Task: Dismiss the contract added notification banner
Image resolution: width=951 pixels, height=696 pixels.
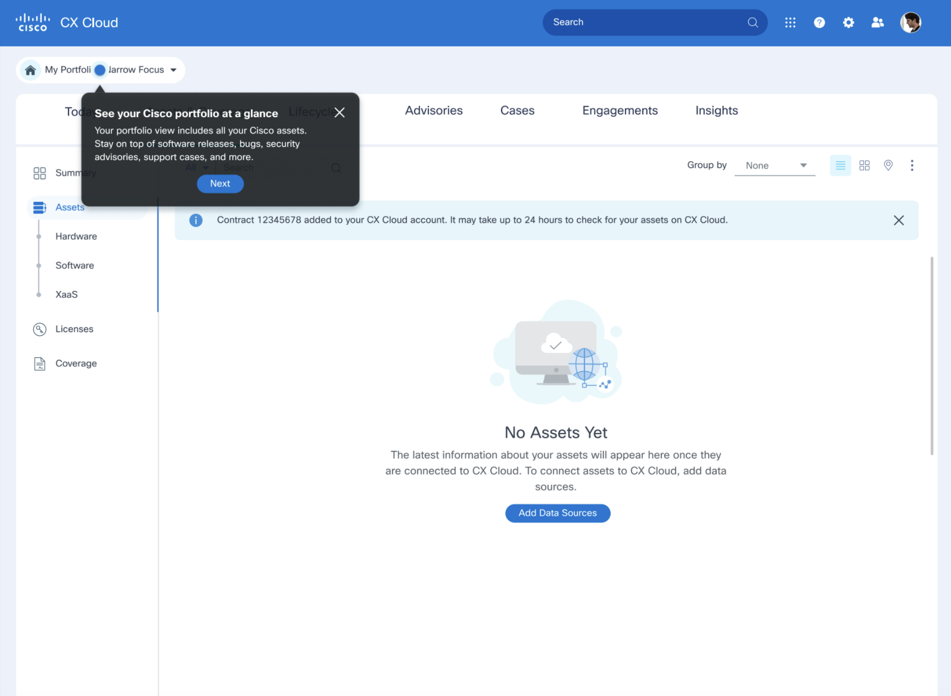Action: pos(899,220)
